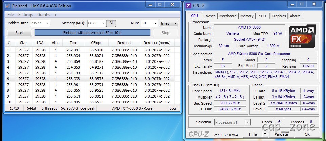Viewport: 326px width, 141px height.
Task: Select run row 3 with 66.8187 GFlops
Action: [89, 61]
